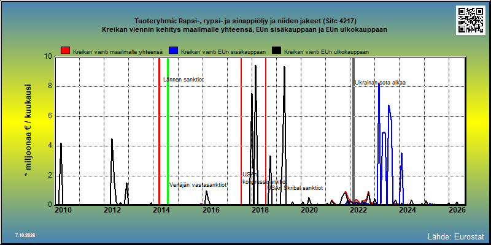The height and width of the screenshot is (245, 491).
Task: Click the y-axis value 10
Action: (x=48, y=57)
